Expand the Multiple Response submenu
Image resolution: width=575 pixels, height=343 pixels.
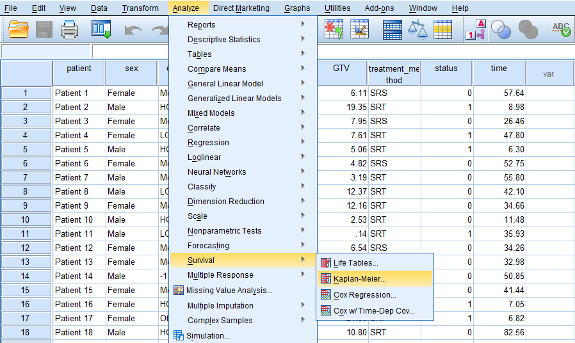click(243, 275)
